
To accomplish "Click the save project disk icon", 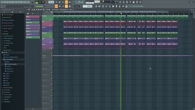I will (133, 2).
